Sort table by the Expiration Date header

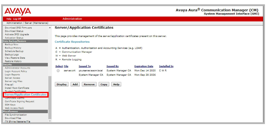pyautogui.click(x=144, y=66)
